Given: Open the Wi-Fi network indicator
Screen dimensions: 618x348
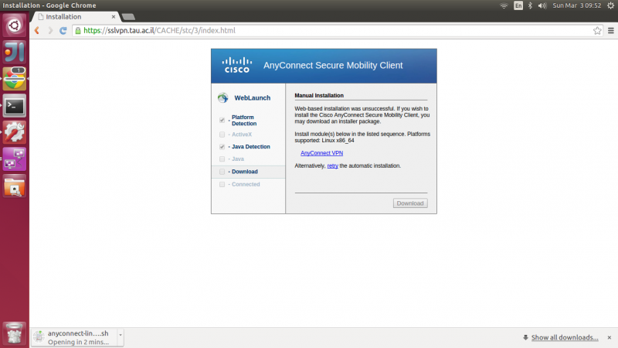Looking at the screenshot, I should point(504,5).
